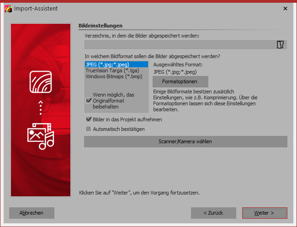Viewport: 297px width, 227px height.
Task: Click the Abbrechen button
Action: [32, 213]
